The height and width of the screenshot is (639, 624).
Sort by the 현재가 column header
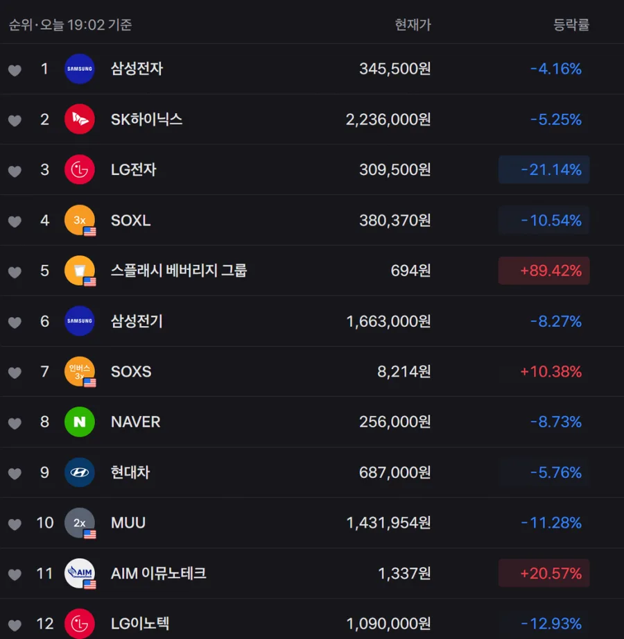pos(413,25)
